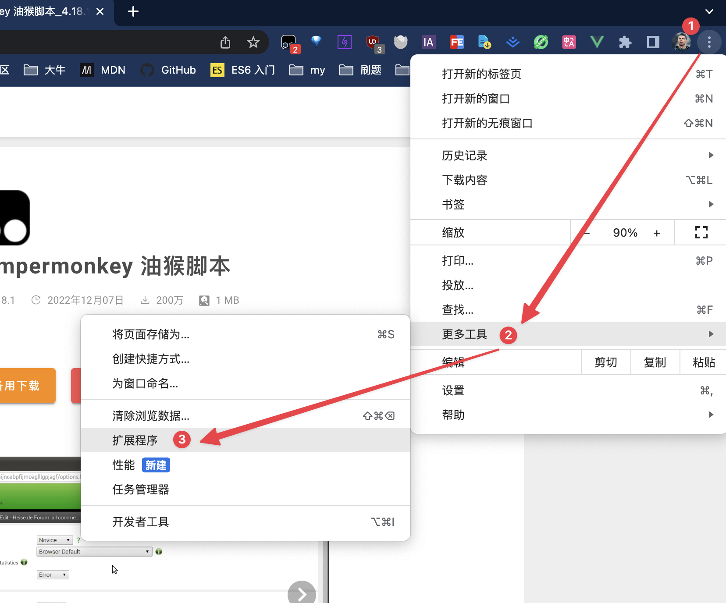Select 扩展程序 from the submenu
Screen dimensions: 726x603
(x=135, y=440)
